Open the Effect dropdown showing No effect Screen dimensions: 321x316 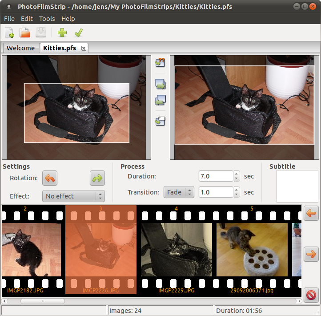click(x=73, y=196)
